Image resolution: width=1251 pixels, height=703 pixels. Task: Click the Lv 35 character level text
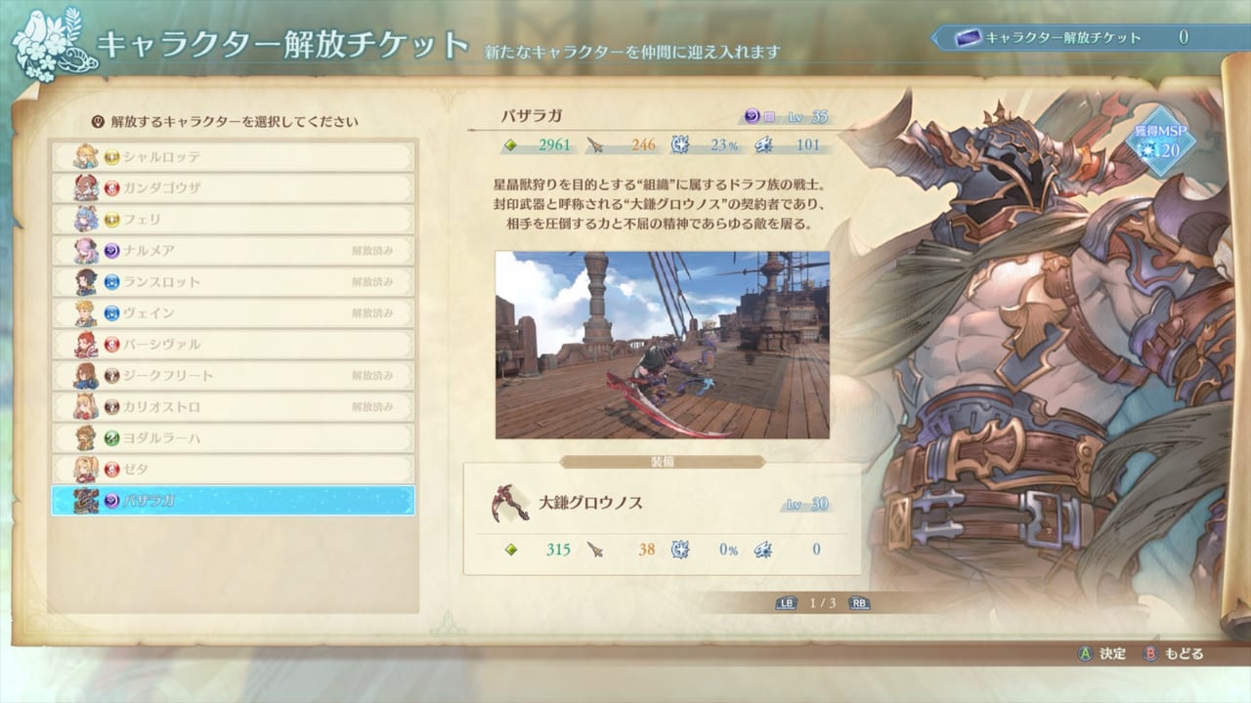(x=807, y=116)
